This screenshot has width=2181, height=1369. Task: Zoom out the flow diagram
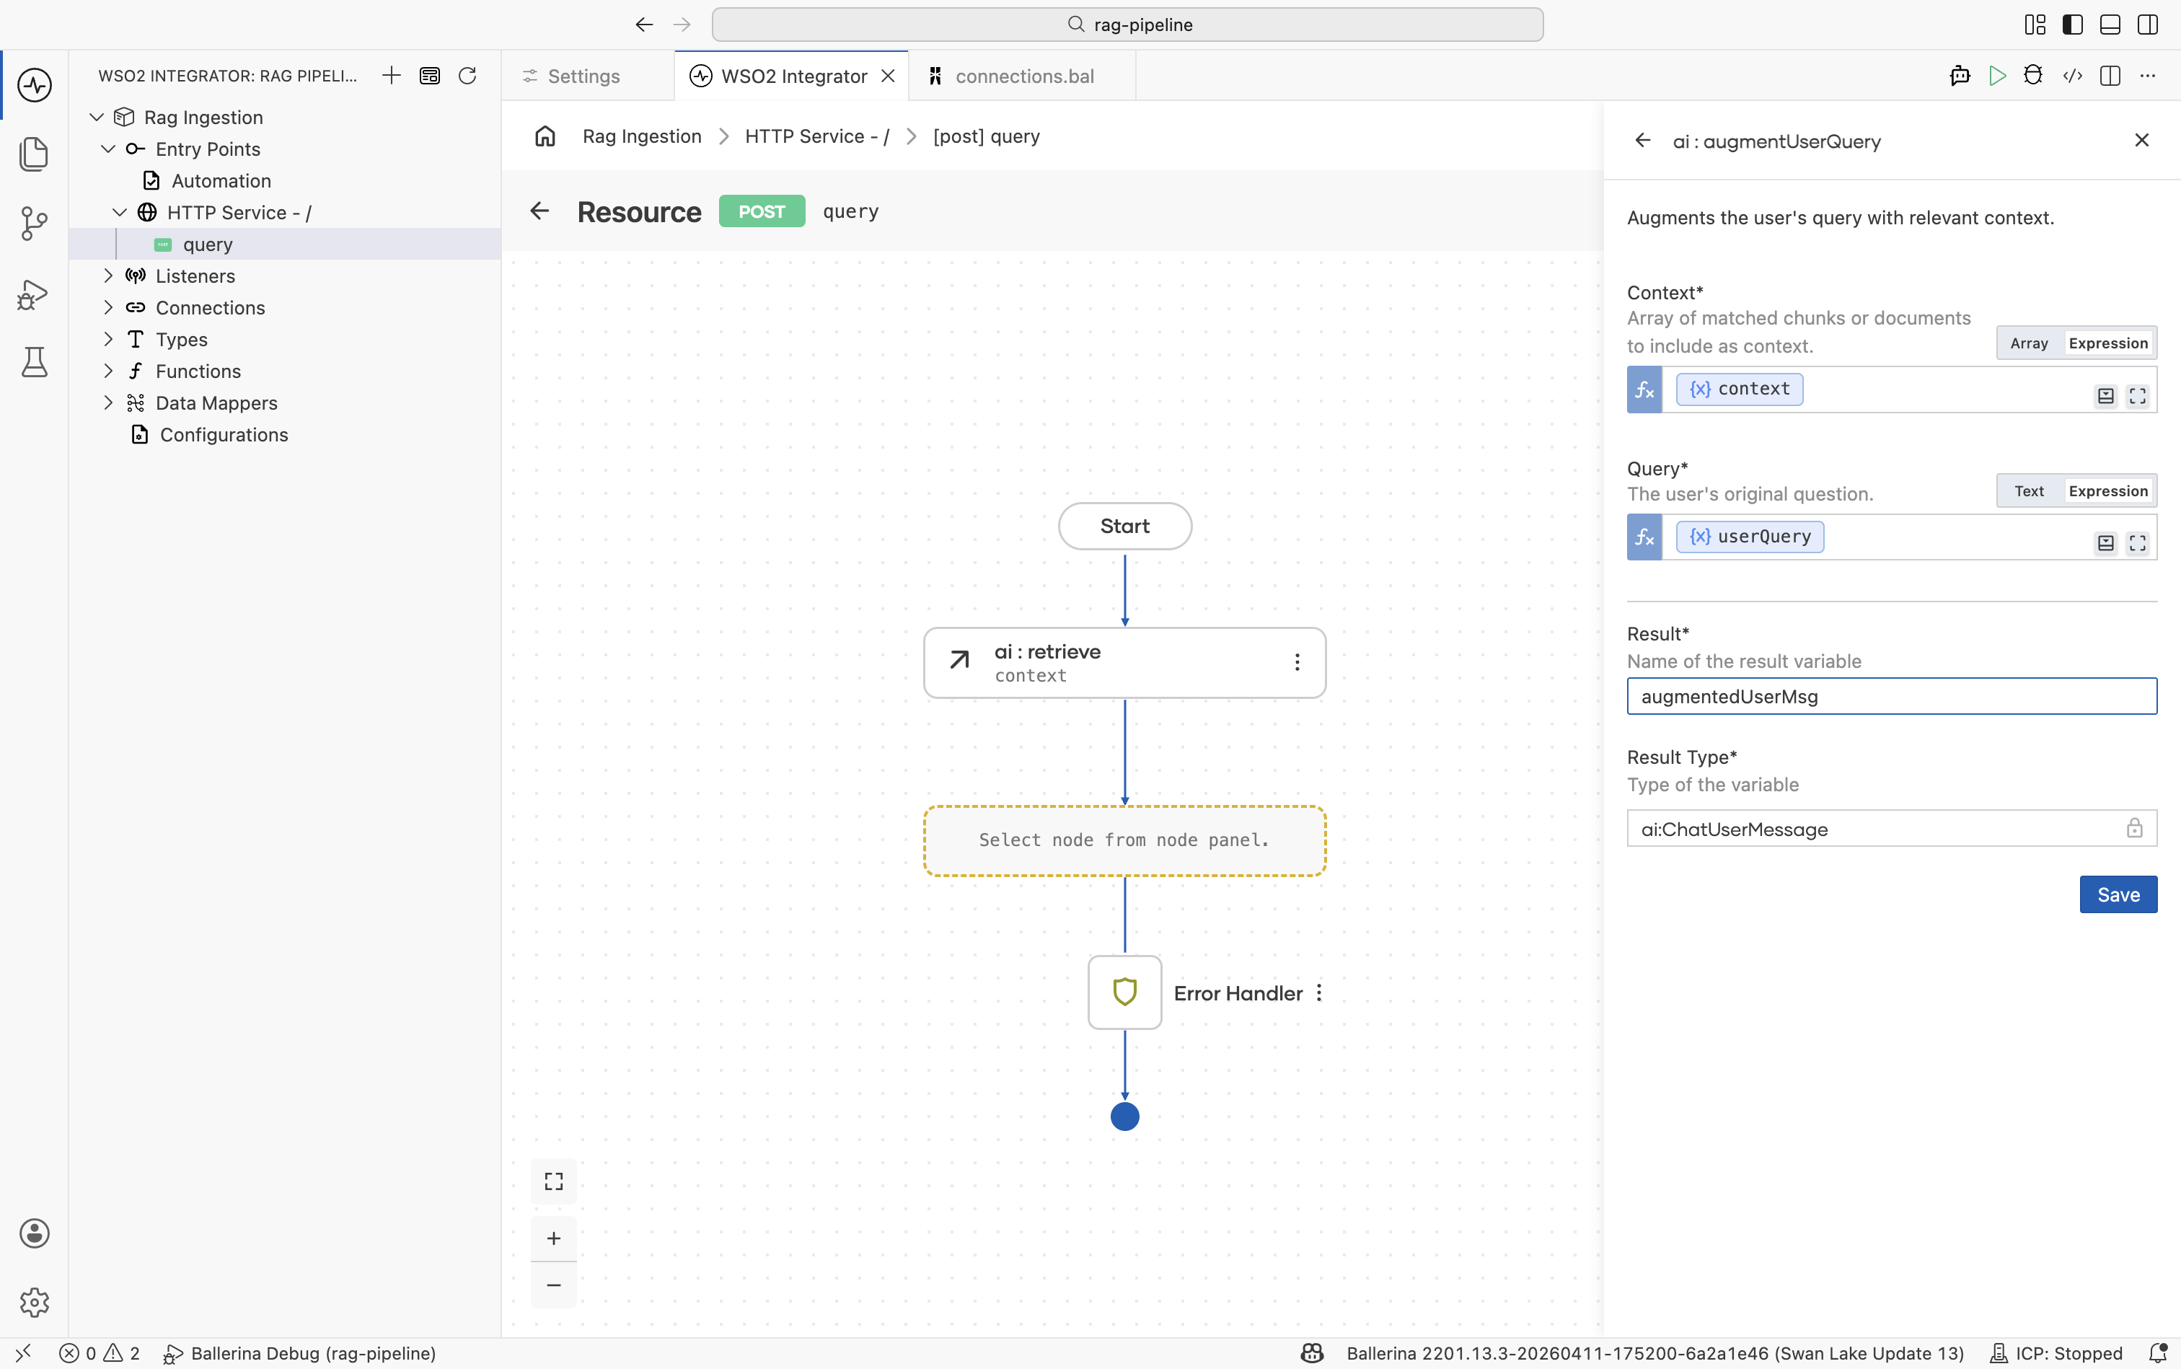553,1285
